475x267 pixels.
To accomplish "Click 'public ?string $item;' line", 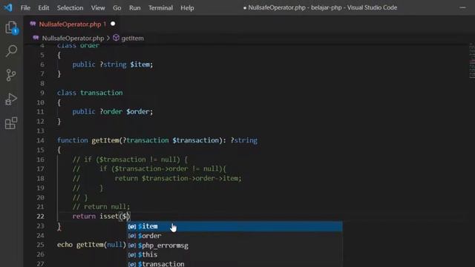I will 113,65.
